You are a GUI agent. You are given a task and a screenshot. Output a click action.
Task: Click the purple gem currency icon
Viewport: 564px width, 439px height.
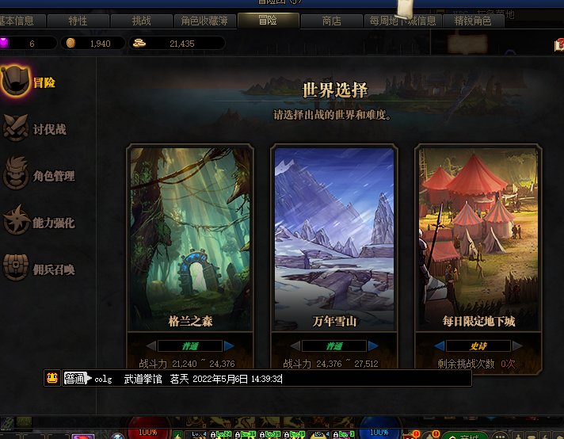[x=4, y=43]
